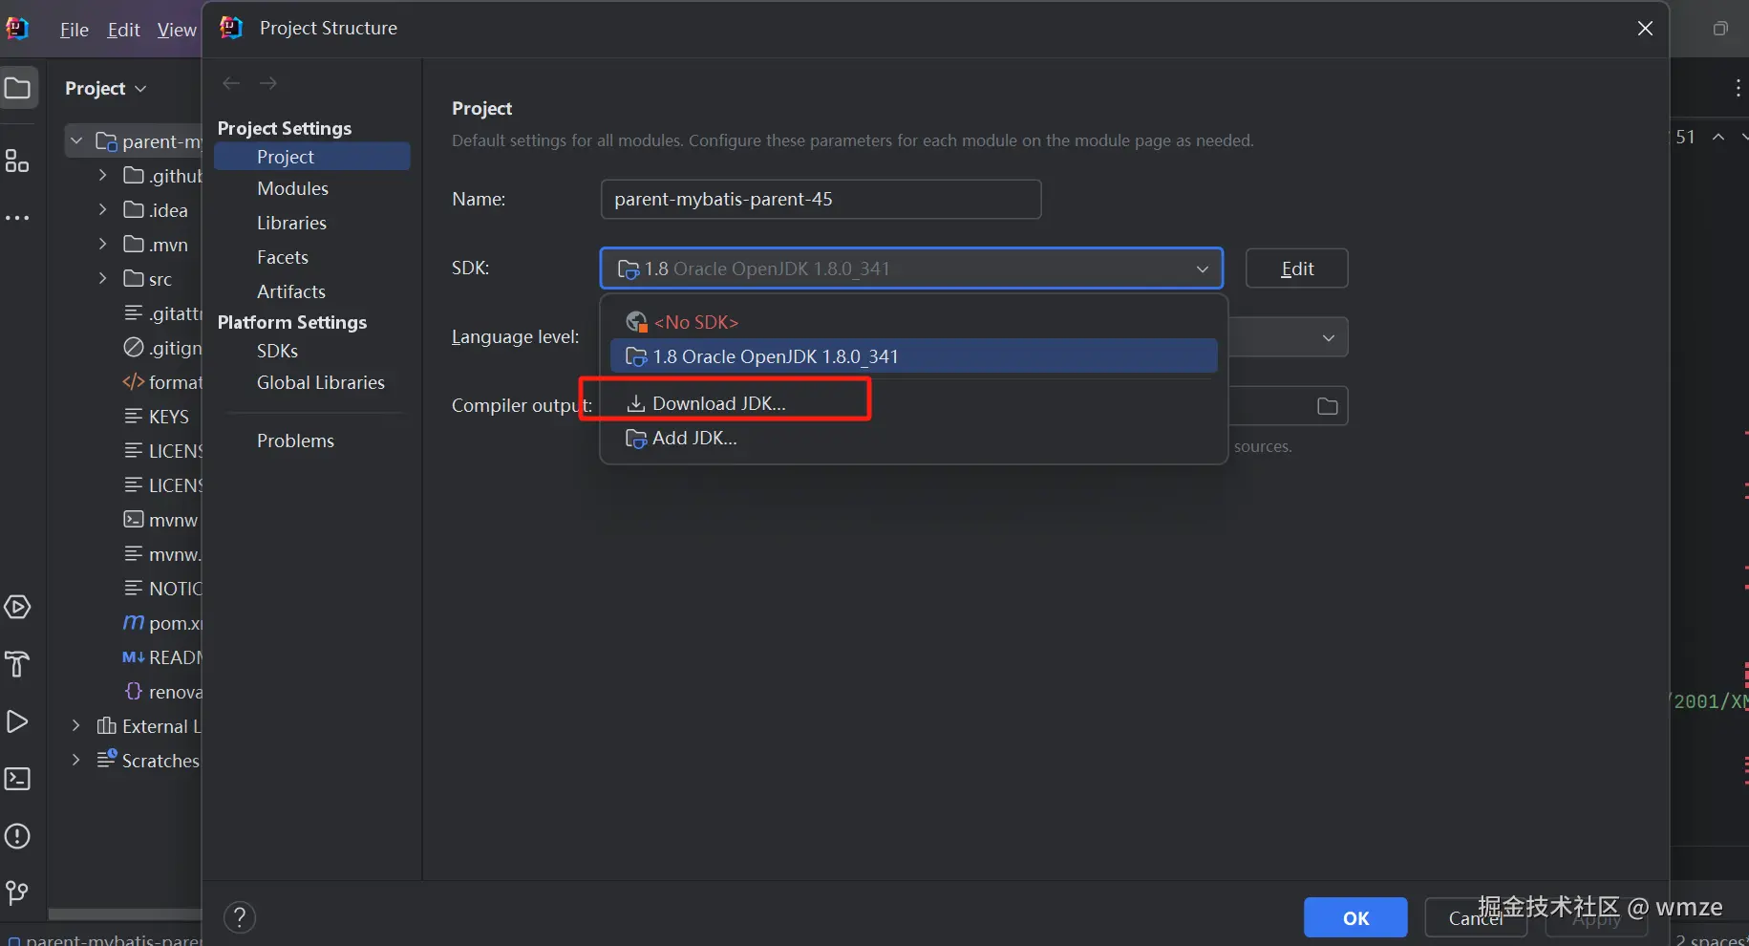
Task: Open the Language level dropdown arrow
Action: (x=1328, y=337)
